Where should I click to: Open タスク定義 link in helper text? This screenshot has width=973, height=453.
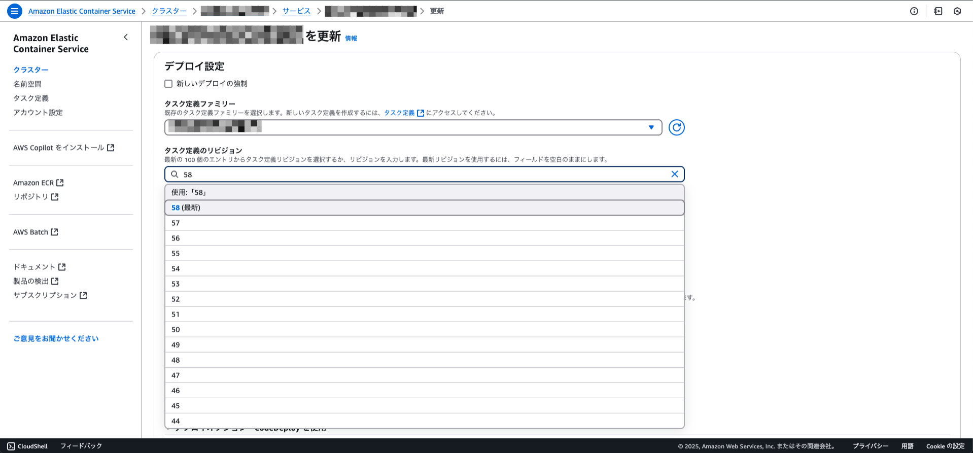pos(399,113)
